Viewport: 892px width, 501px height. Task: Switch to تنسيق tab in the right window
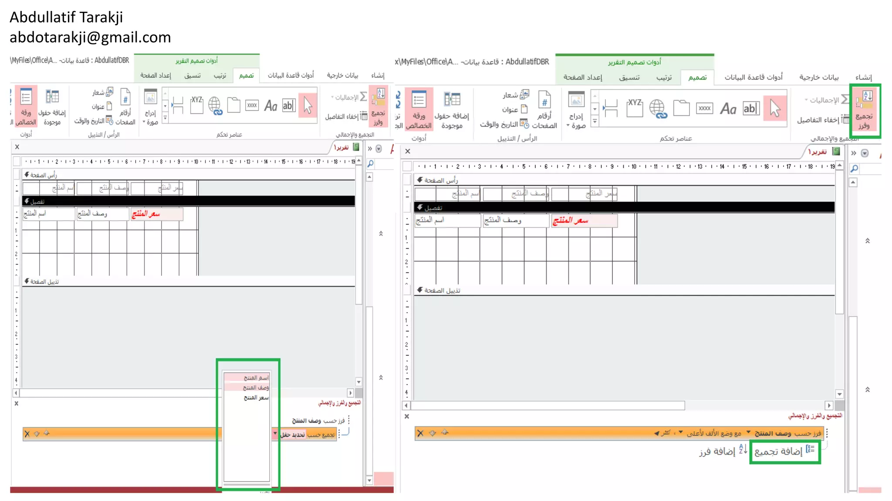pos(629,77)
